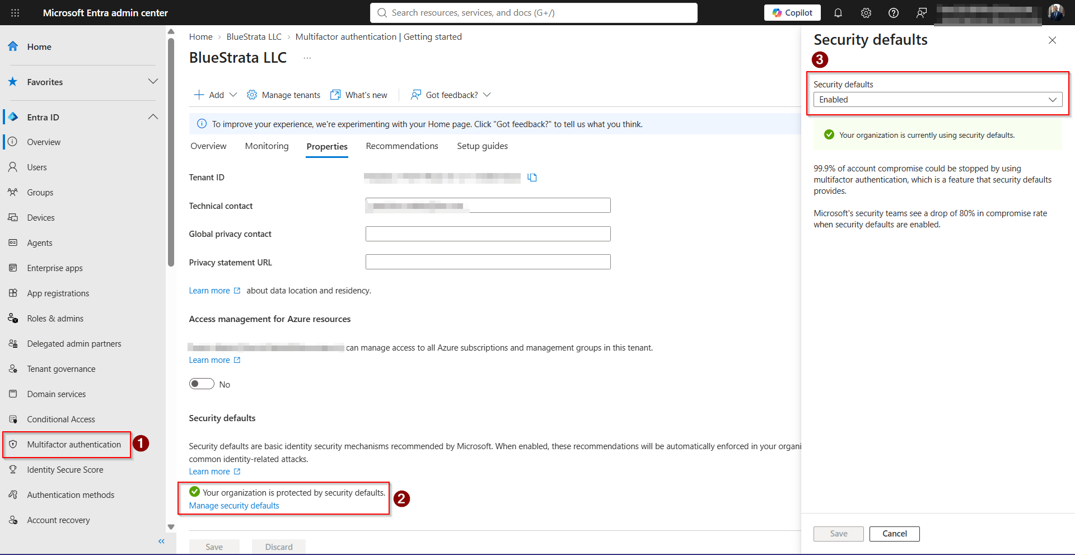The height and width of the screenshot is (555, 1075).
Task: Open the Got feedback dropdown
Action: pos(451,95)
